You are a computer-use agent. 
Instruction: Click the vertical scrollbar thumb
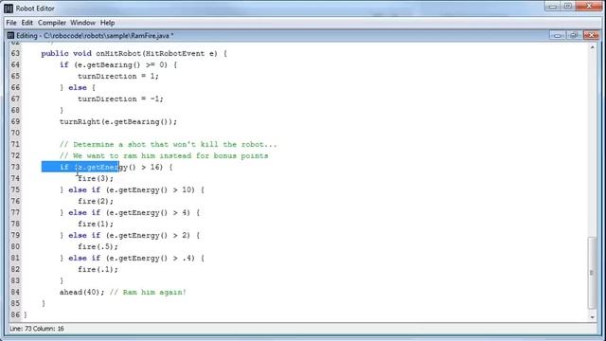[593, 273]
